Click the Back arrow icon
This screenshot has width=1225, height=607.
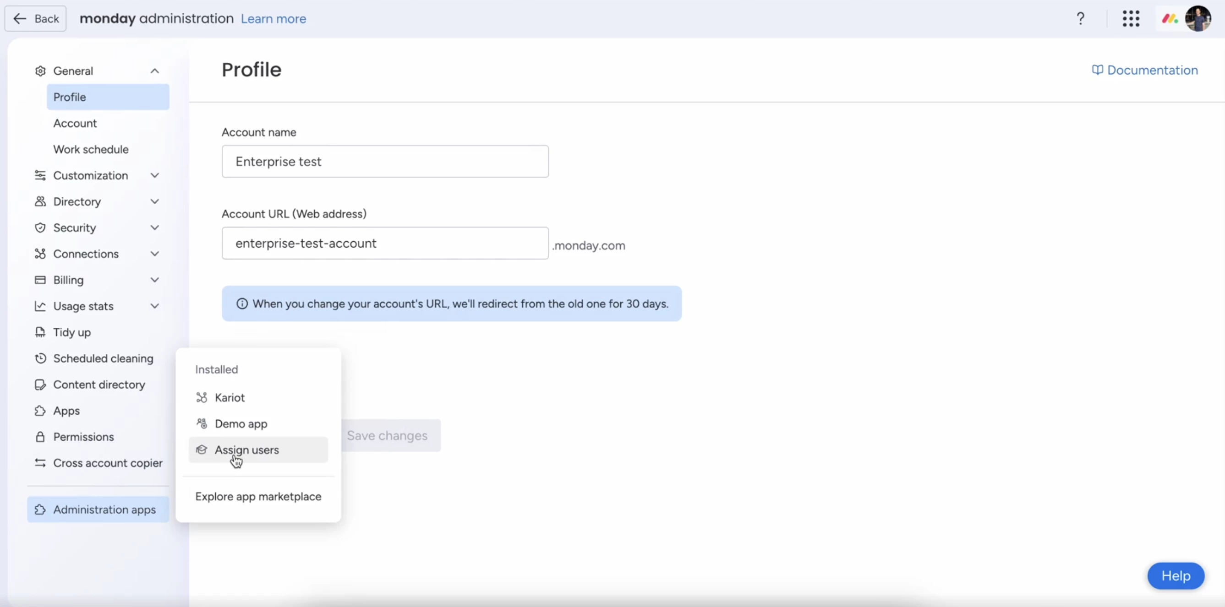point(20,18)
